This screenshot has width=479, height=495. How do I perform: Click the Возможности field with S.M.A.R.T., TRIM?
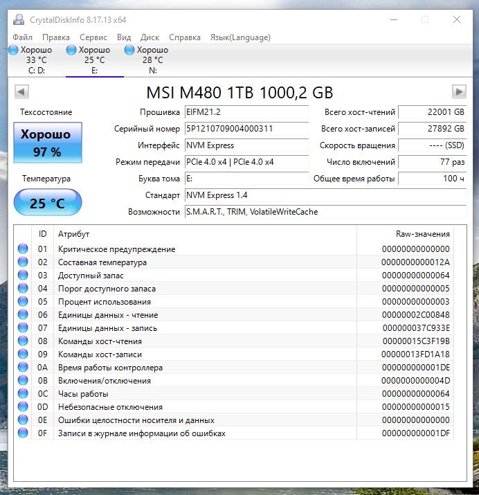[325, 212]
